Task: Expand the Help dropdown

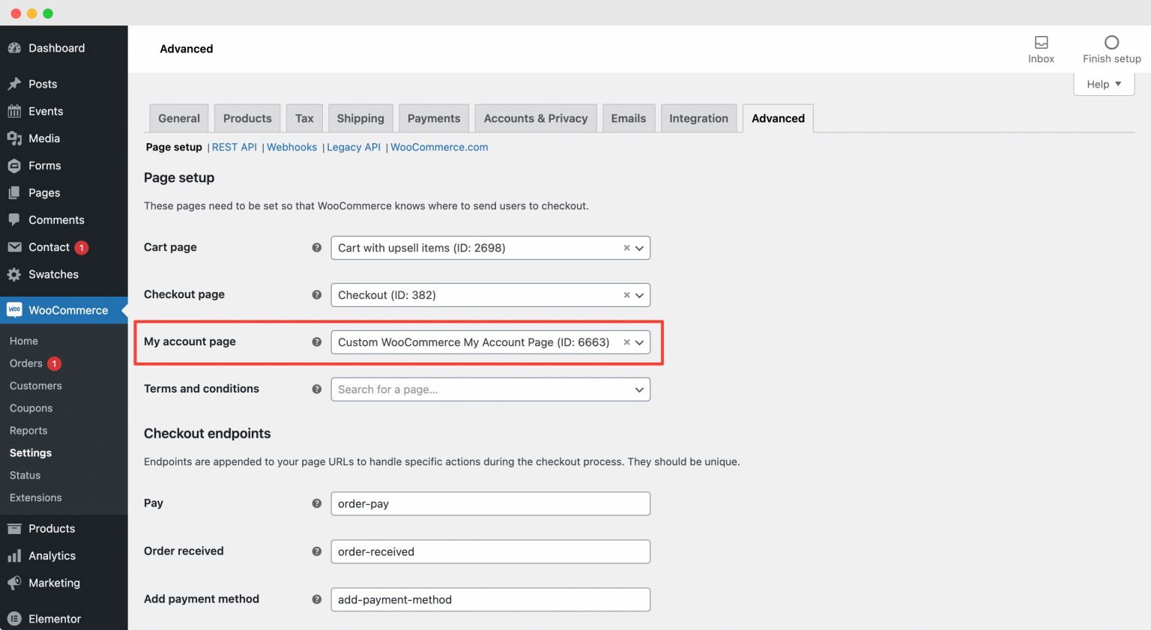Action: tap(1104, 84)
